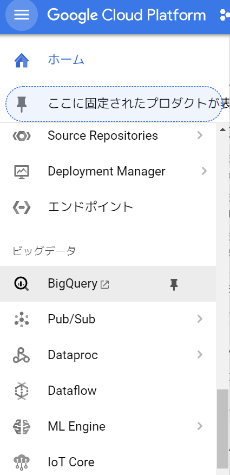
Task: Expand the Pub/Sub submenu chevron
Action: [x=200, y=319]
